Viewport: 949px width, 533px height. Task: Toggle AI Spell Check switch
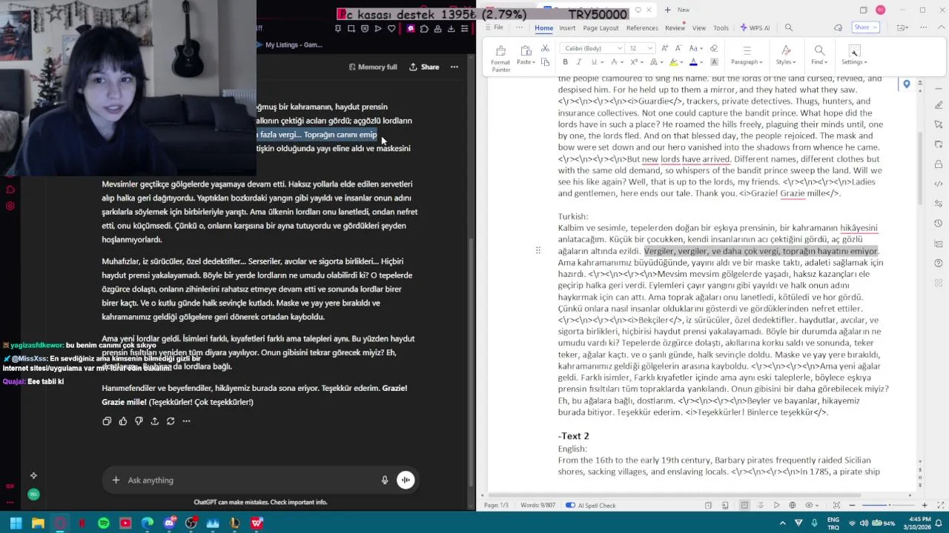point(570,505)
